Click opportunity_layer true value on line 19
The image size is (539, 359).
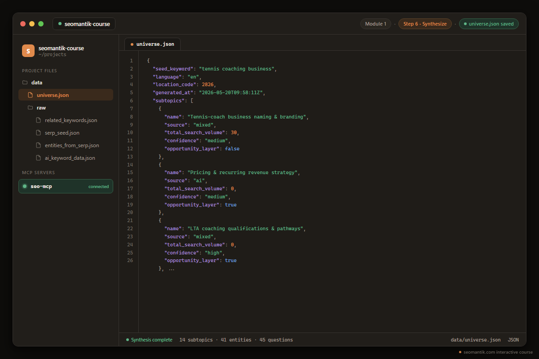[231, 205]
